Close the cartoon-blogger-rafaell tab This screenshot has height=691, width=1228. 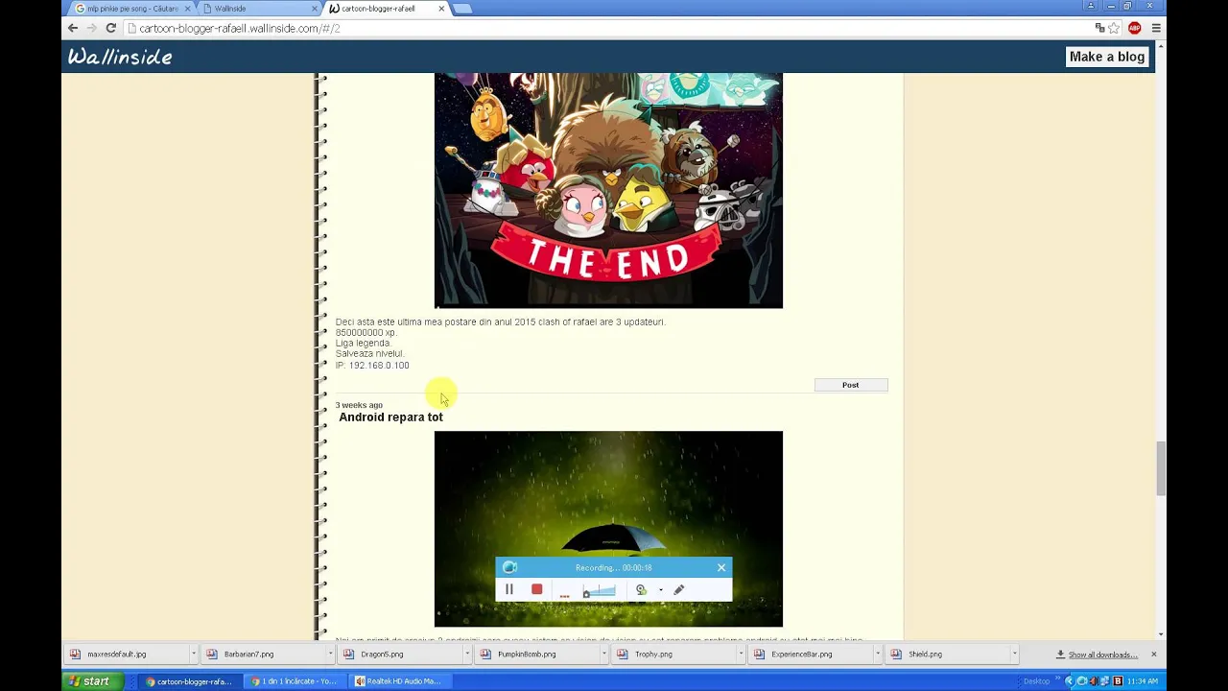(441, 9)
